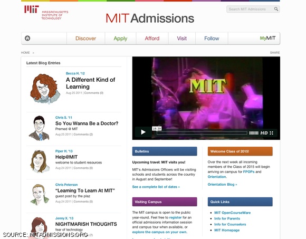Click Piper H.'s portrait illustration
This screenshot has height=239, width=306.
click(40, 161)
